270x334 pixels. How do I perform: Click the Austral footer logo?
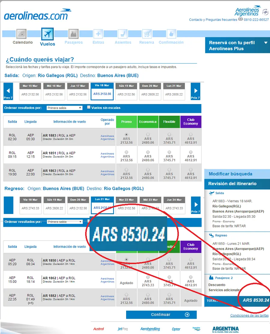(99, 329)
